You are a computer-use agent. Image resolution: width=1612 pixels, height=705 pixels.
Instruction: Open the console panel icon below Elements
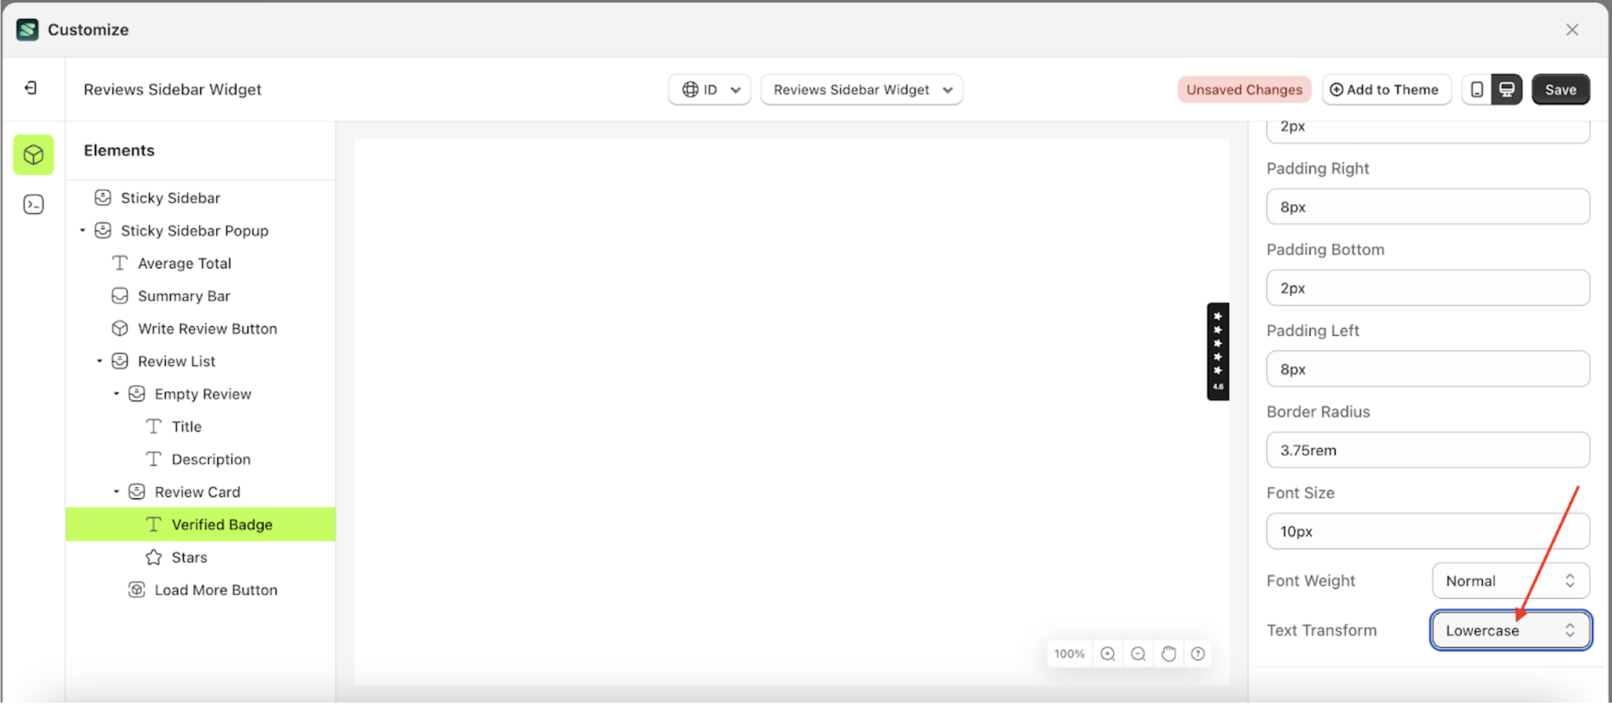click(33, 205)
